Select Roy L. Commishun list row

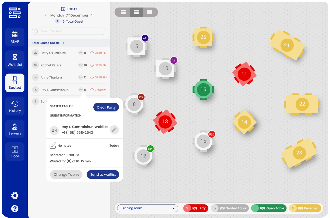69,90
